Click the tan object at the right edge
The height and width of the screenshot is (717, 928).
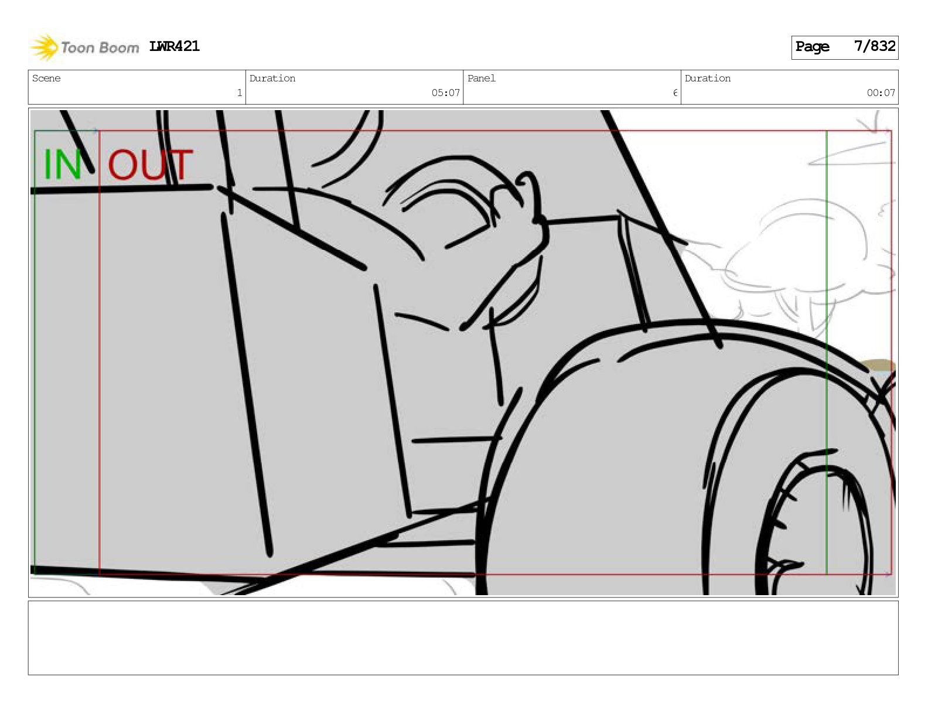(879, 366)
